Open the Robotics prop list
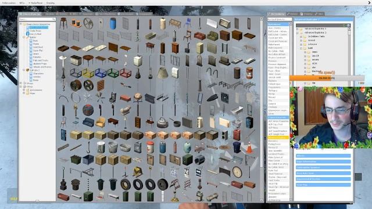This screenshot has height=209, width=372. click(x=37, y=57)
